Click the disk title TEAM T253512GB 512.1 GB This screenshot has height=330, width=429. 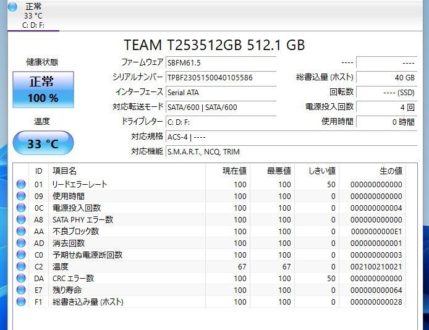point(214,45)
